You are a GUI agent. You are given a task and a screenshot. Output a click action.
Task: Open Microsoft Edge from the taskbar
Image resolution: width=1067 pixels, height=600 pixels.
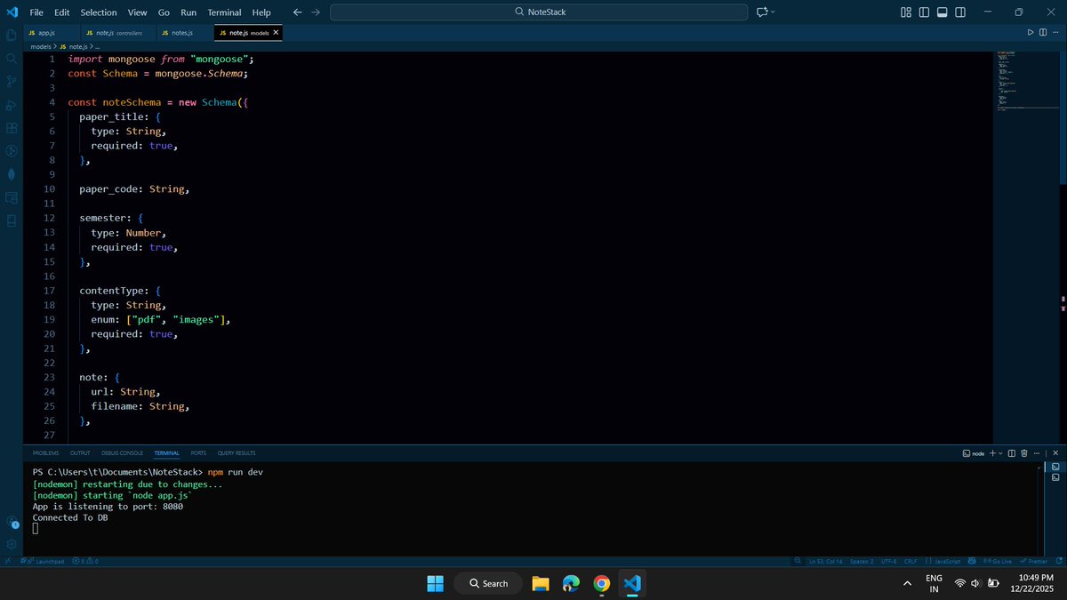click(571, 583)
